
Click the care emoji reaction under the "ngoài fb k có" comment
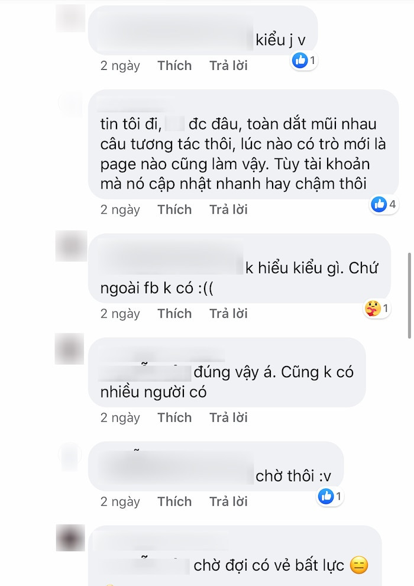[x=373, y=308]
